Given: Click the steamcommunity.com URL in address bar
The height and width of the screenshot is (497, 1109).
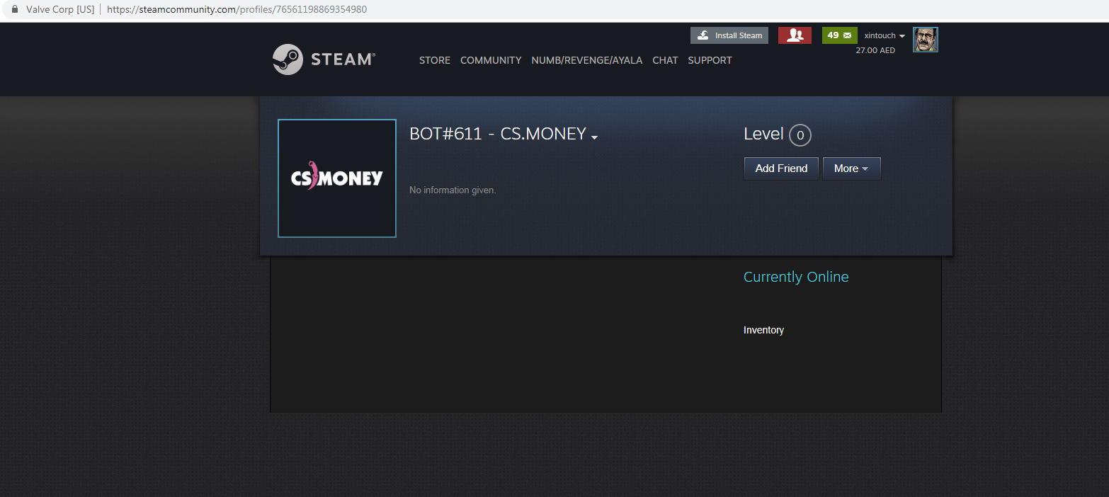Looking at the screenshot, I should coord(237,10).
